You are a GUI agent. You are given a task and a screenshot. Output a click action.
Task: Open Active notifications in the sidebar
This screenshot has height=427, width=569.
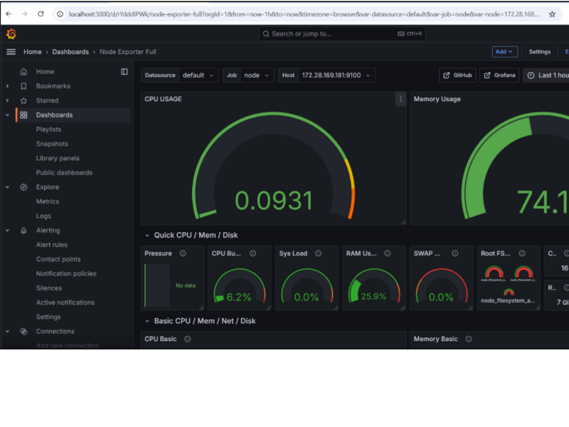[x=65, y=302]
